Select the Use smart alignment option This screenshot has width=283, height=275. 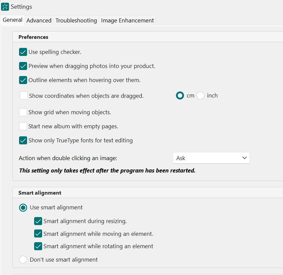tap(23, 208)
